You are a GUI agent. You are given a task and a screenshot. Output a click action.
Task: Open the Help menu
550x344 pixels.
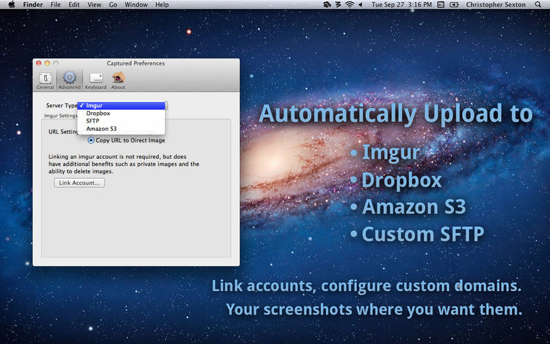pyautogui.click(x=162, y=5)
